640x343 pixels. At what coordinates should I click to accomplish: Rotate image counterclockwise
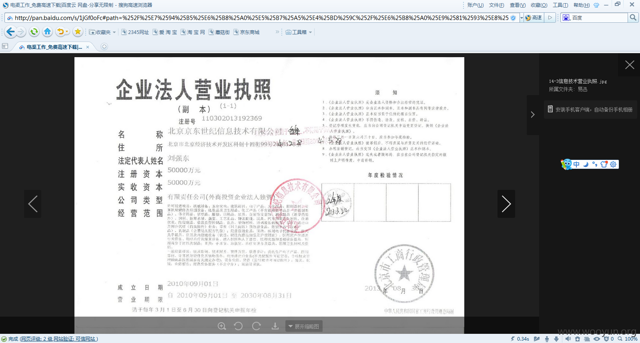(x=238, y=326)
